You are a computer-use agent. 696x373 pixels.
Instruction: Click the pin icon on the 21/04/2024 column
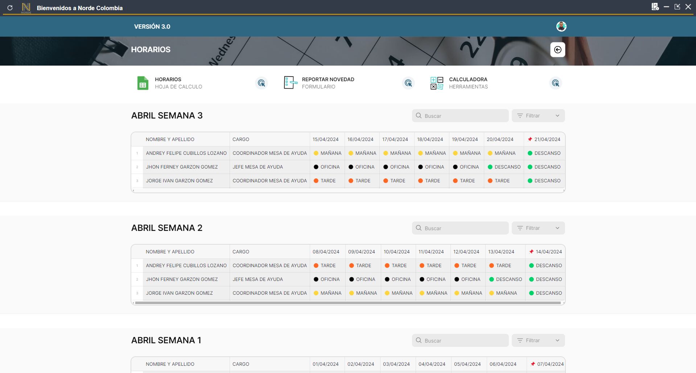[x=530, y=139]
